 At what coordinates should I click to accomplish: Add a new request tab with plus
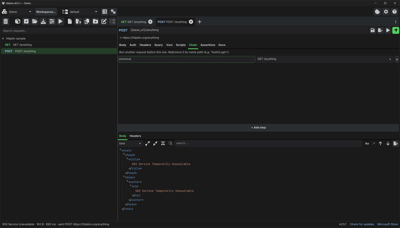[199, 22]
